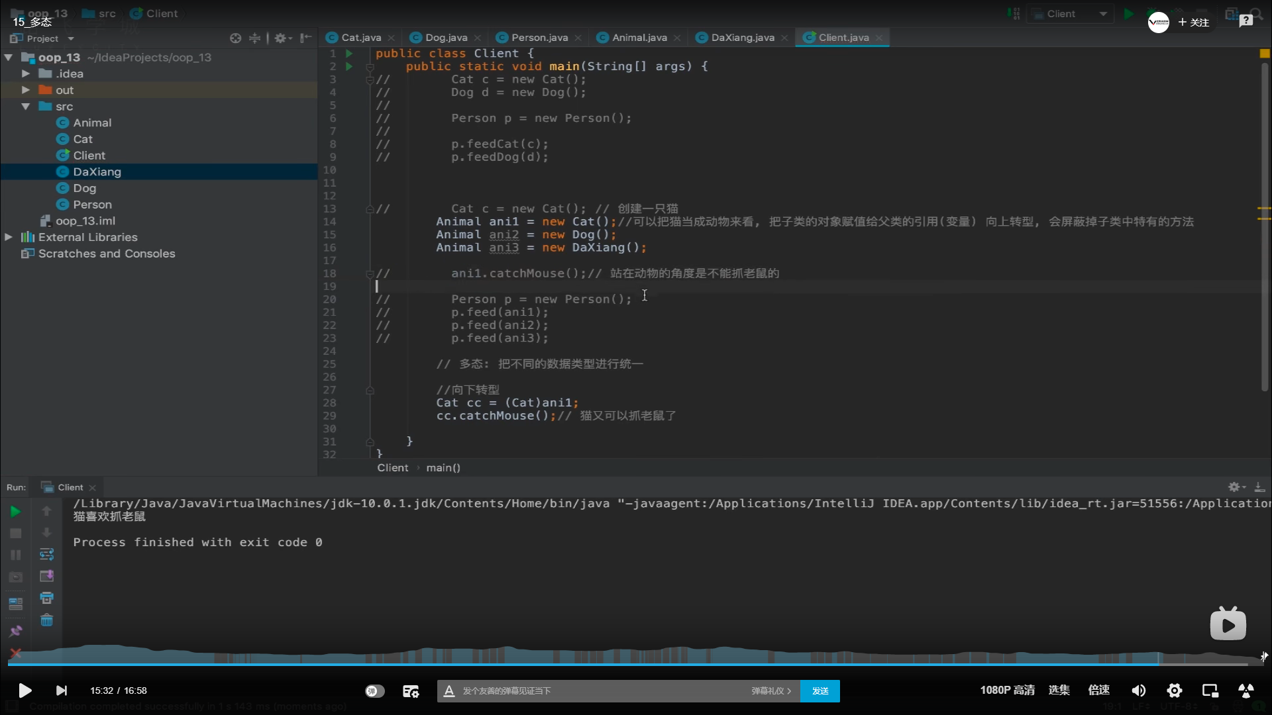Expand the .idea folder
The image size is (1272, 715).
click(25, 73)
